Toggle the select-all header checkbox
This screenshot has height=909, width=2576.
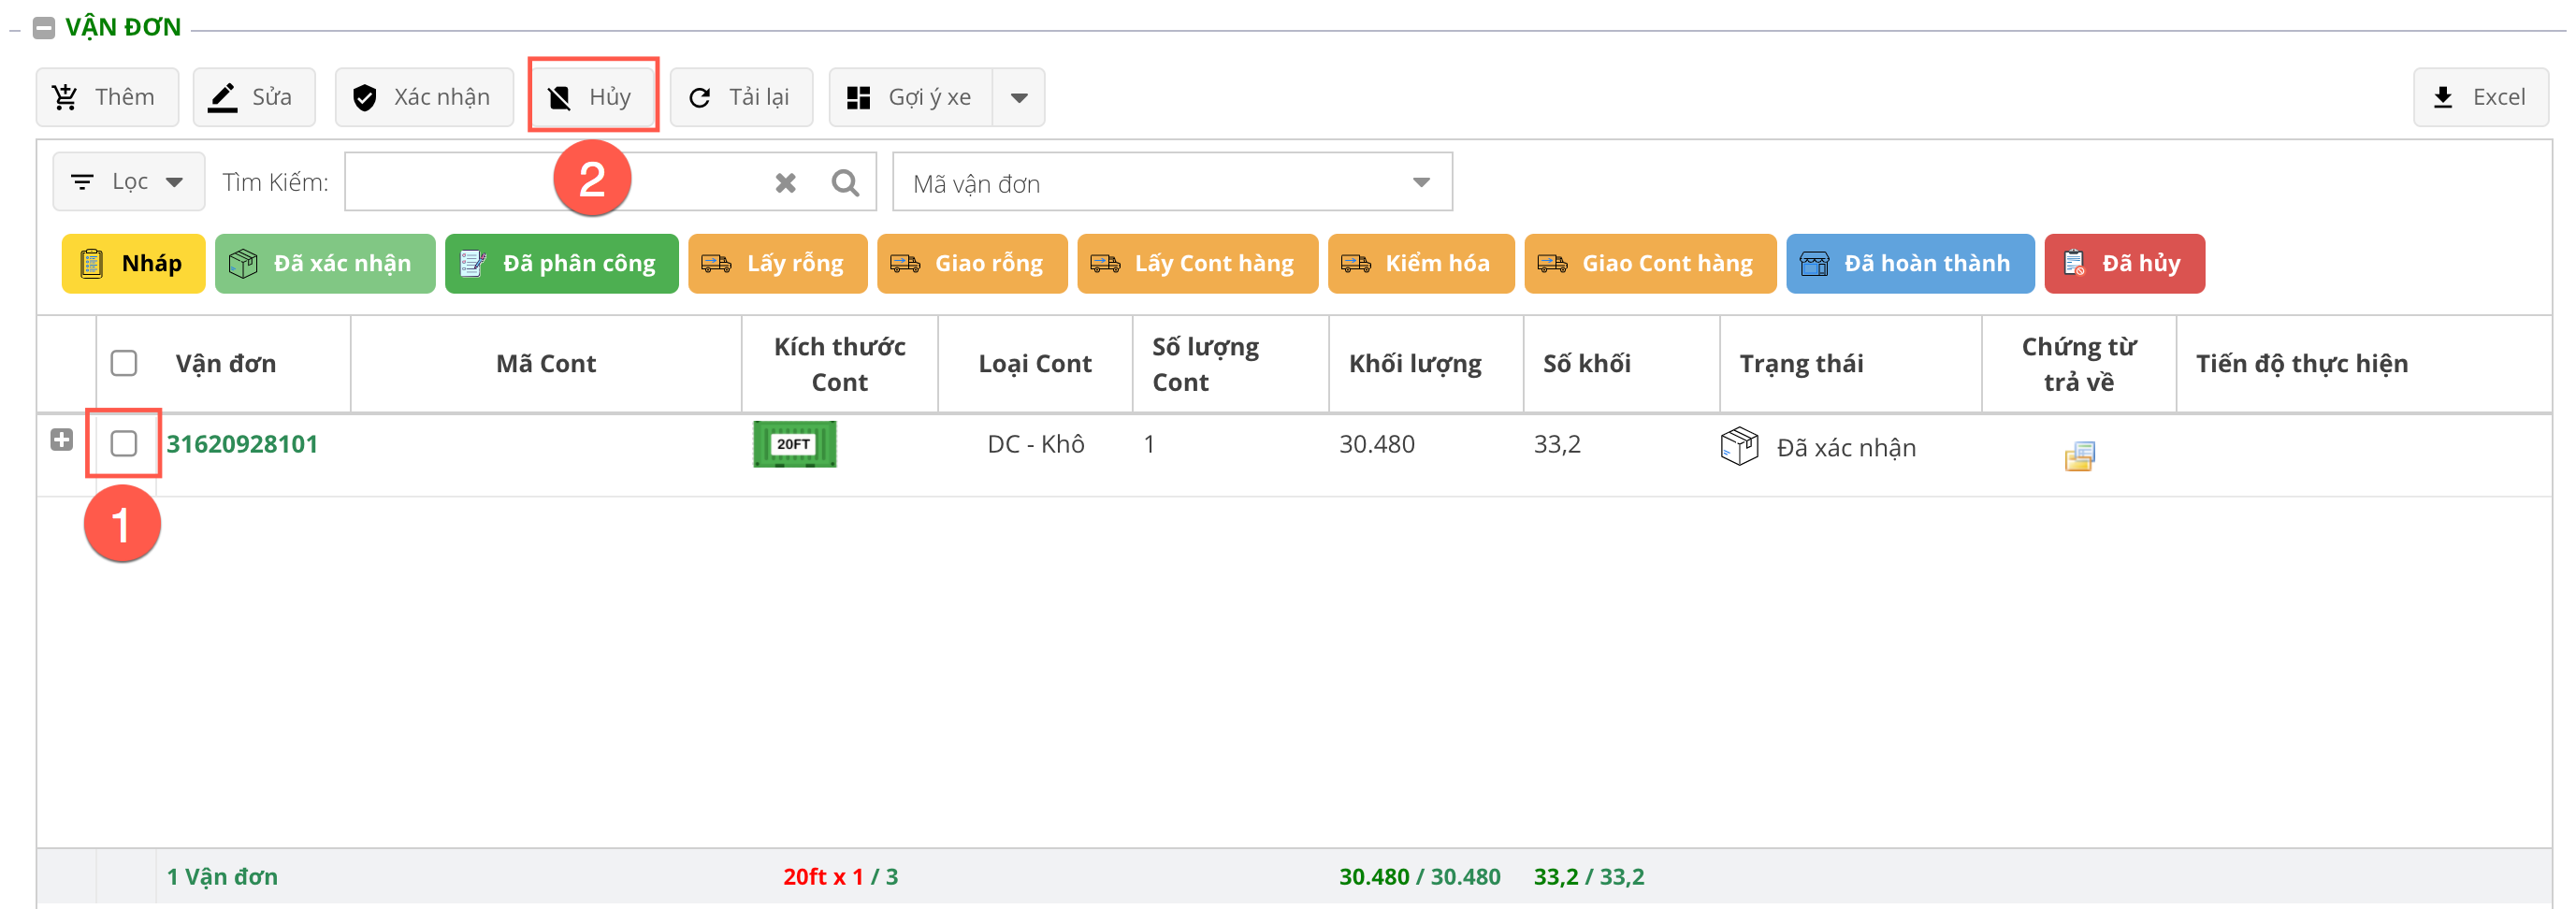click(x=124, y=363)
